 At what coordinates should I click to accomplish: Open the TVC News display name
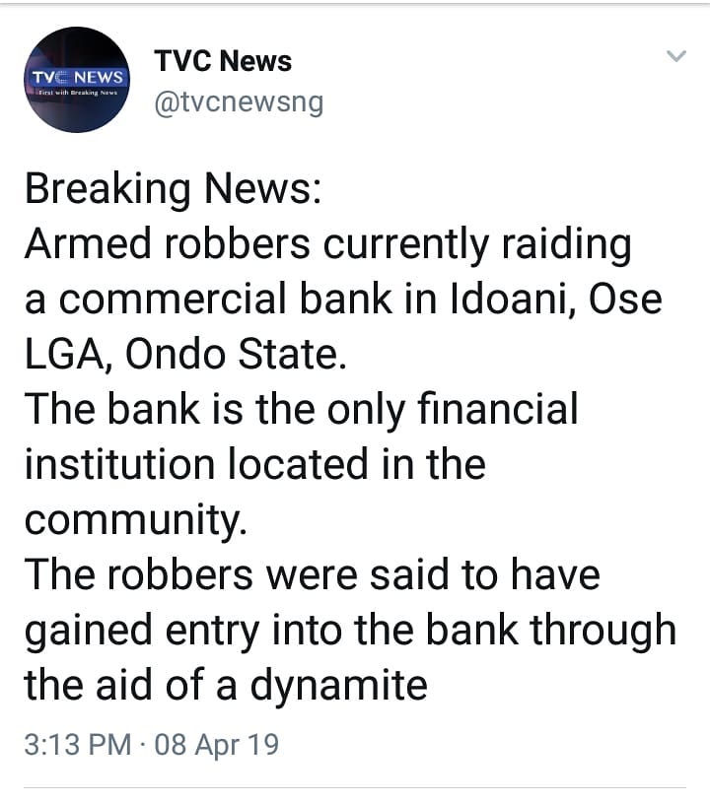click(x=223, y=61)
